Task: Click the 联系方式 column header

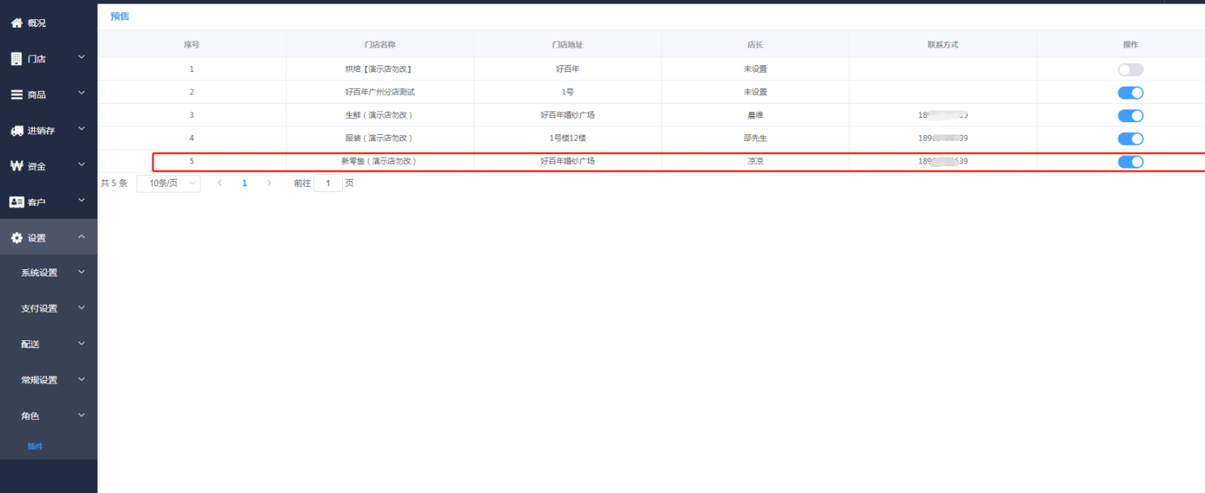Action: [x=943, y=45]
